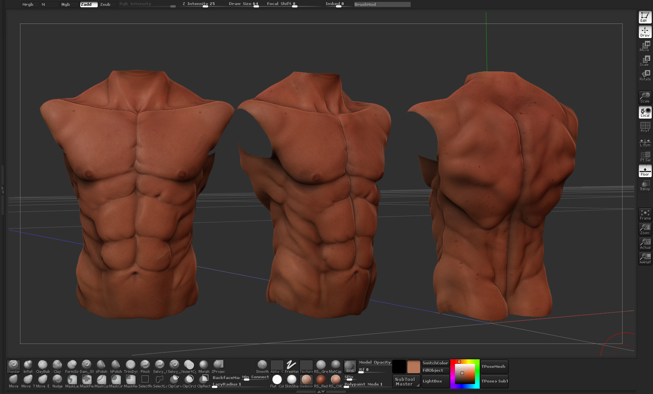Viewport: 653px width, 394px height.
Task: Choose the ZProject brush
Action: tap(218, 366)
